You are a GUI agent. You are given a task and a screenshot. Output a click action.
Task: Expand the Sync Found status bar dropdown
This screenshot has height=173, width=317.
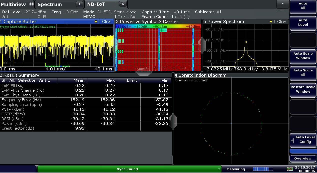(x=219, y=169)
